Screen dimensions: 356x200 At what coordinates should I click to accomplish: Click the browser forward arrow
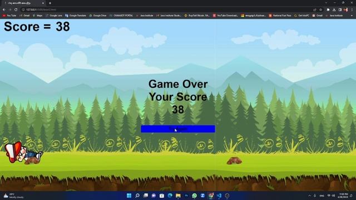click(x=10, y=10)
